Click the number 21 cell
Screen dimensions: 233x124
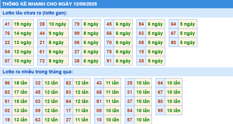pyautogui.click(x=42, y=42)
